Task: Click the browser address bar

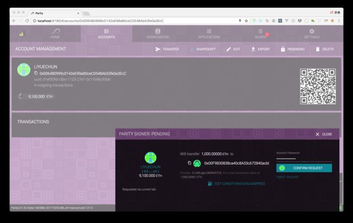Action: point(135,21)
